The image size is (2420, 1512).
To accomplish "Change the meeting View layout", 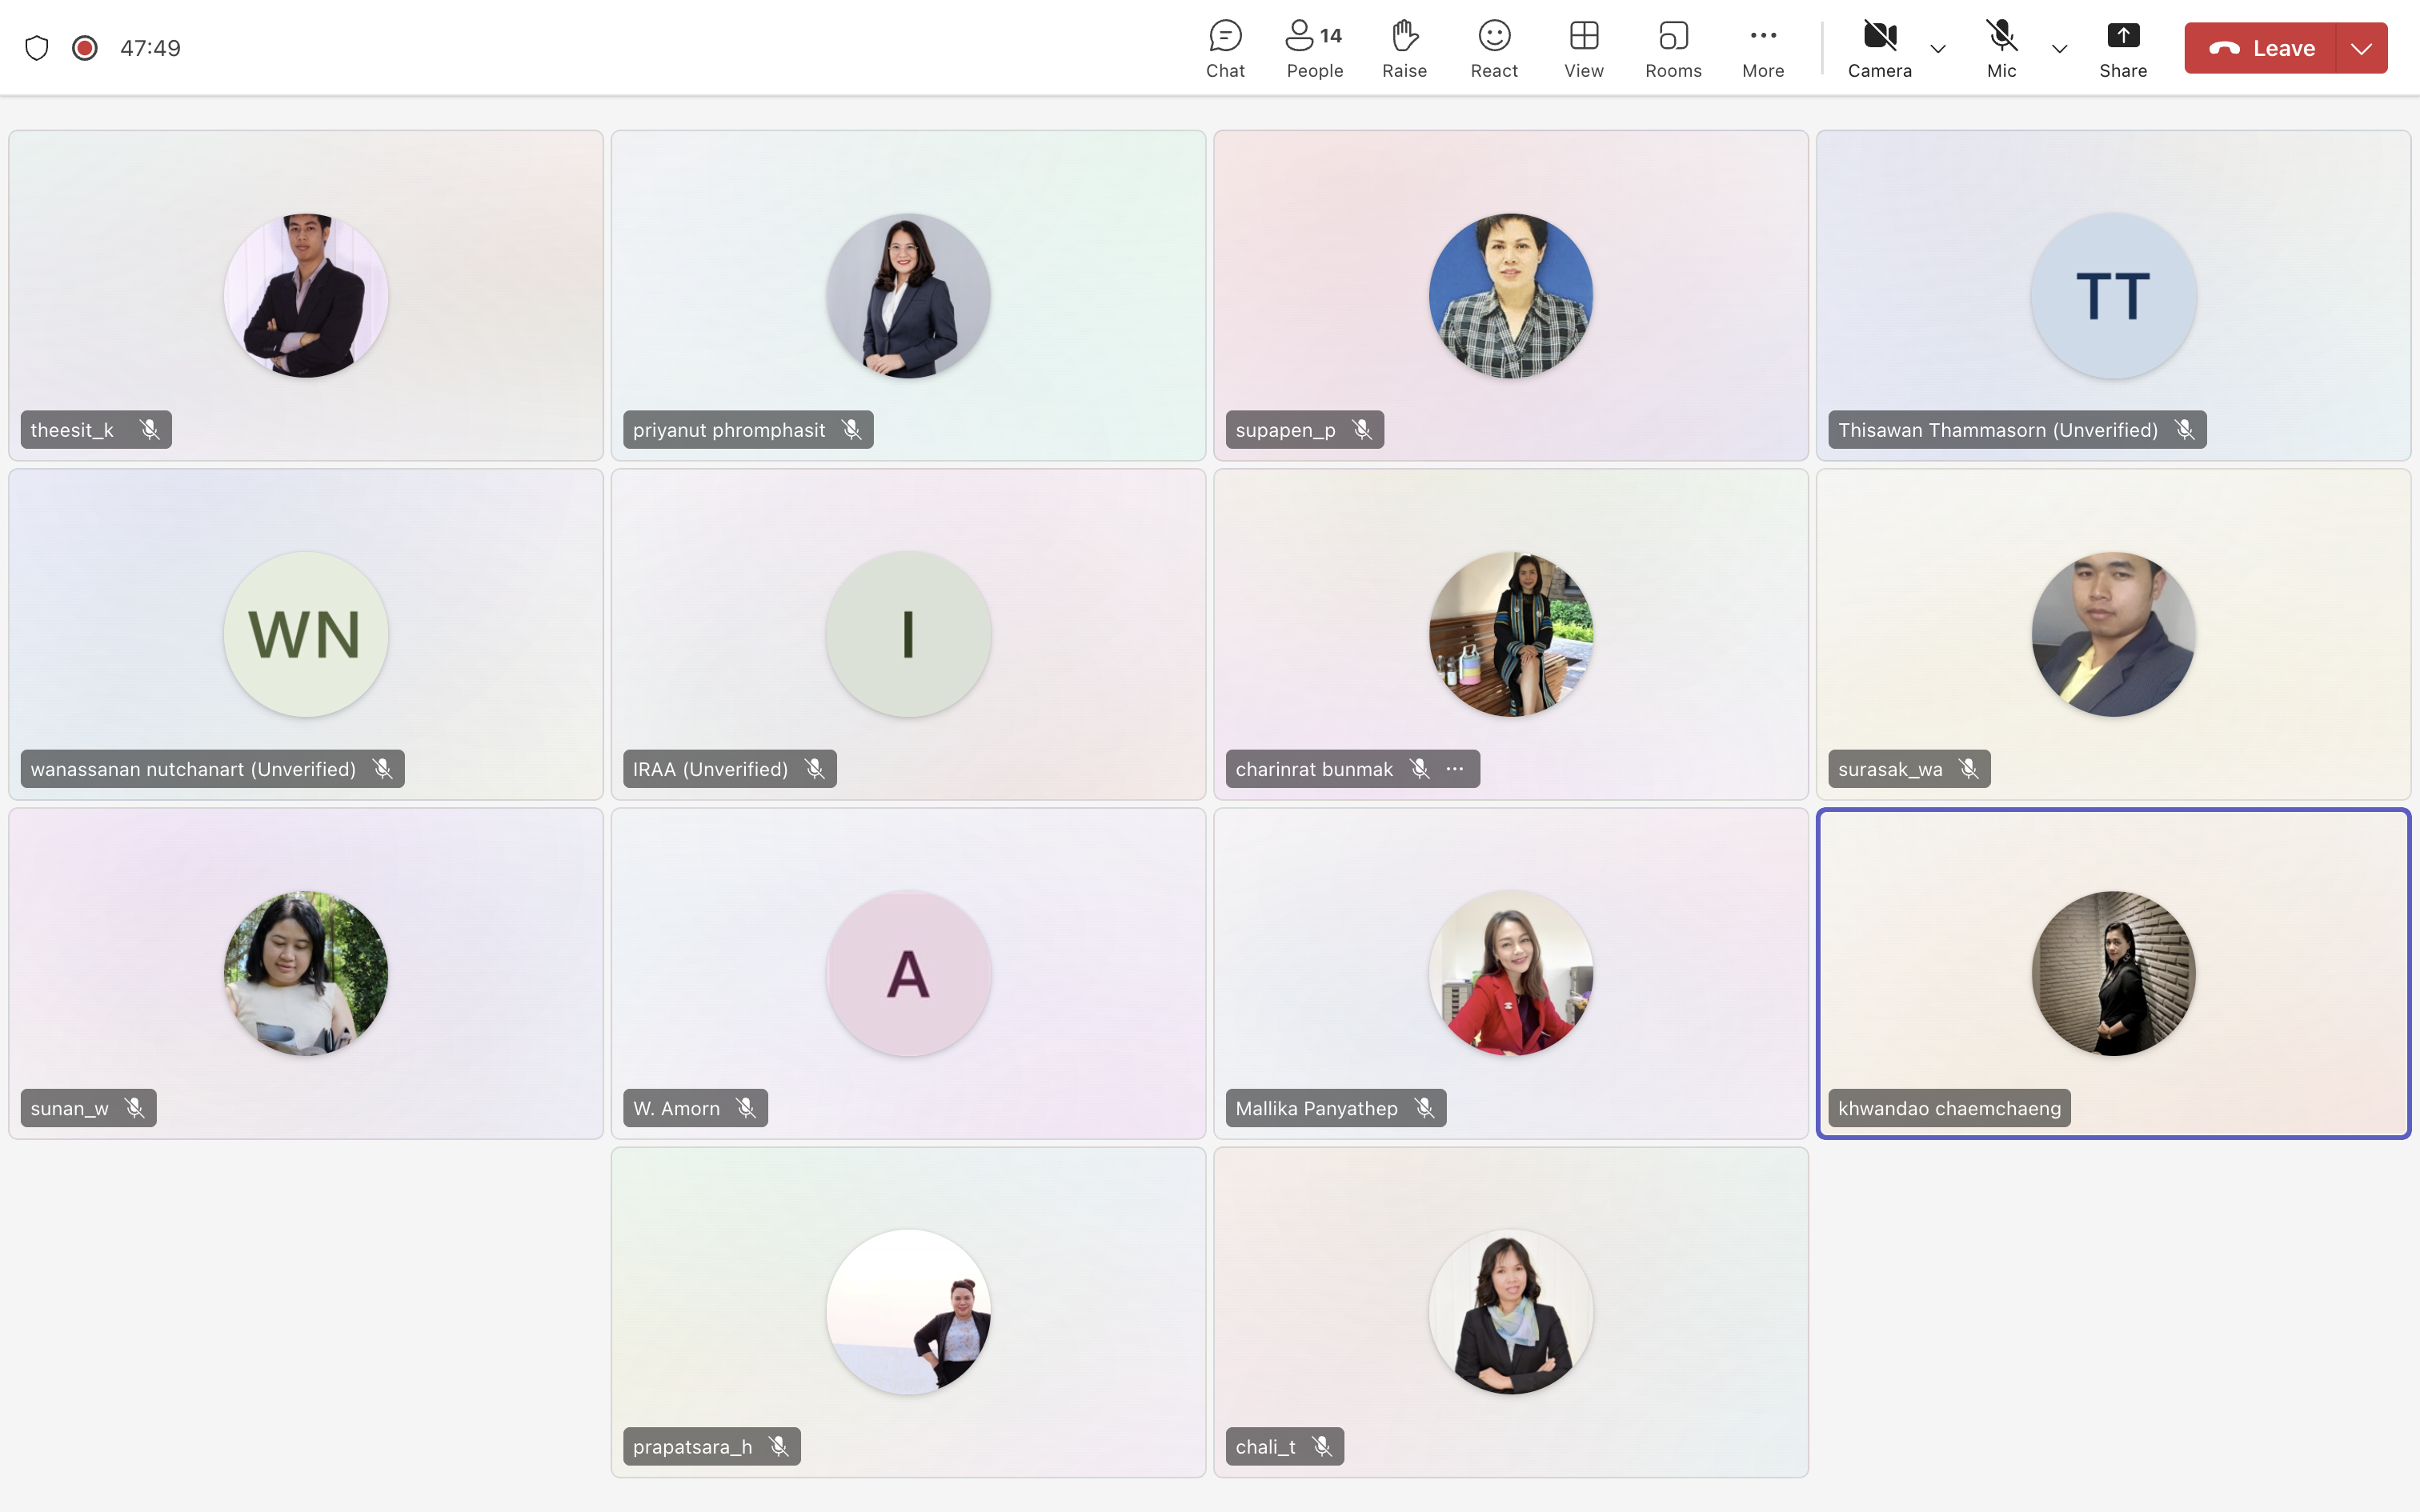I will point(1583,48).
